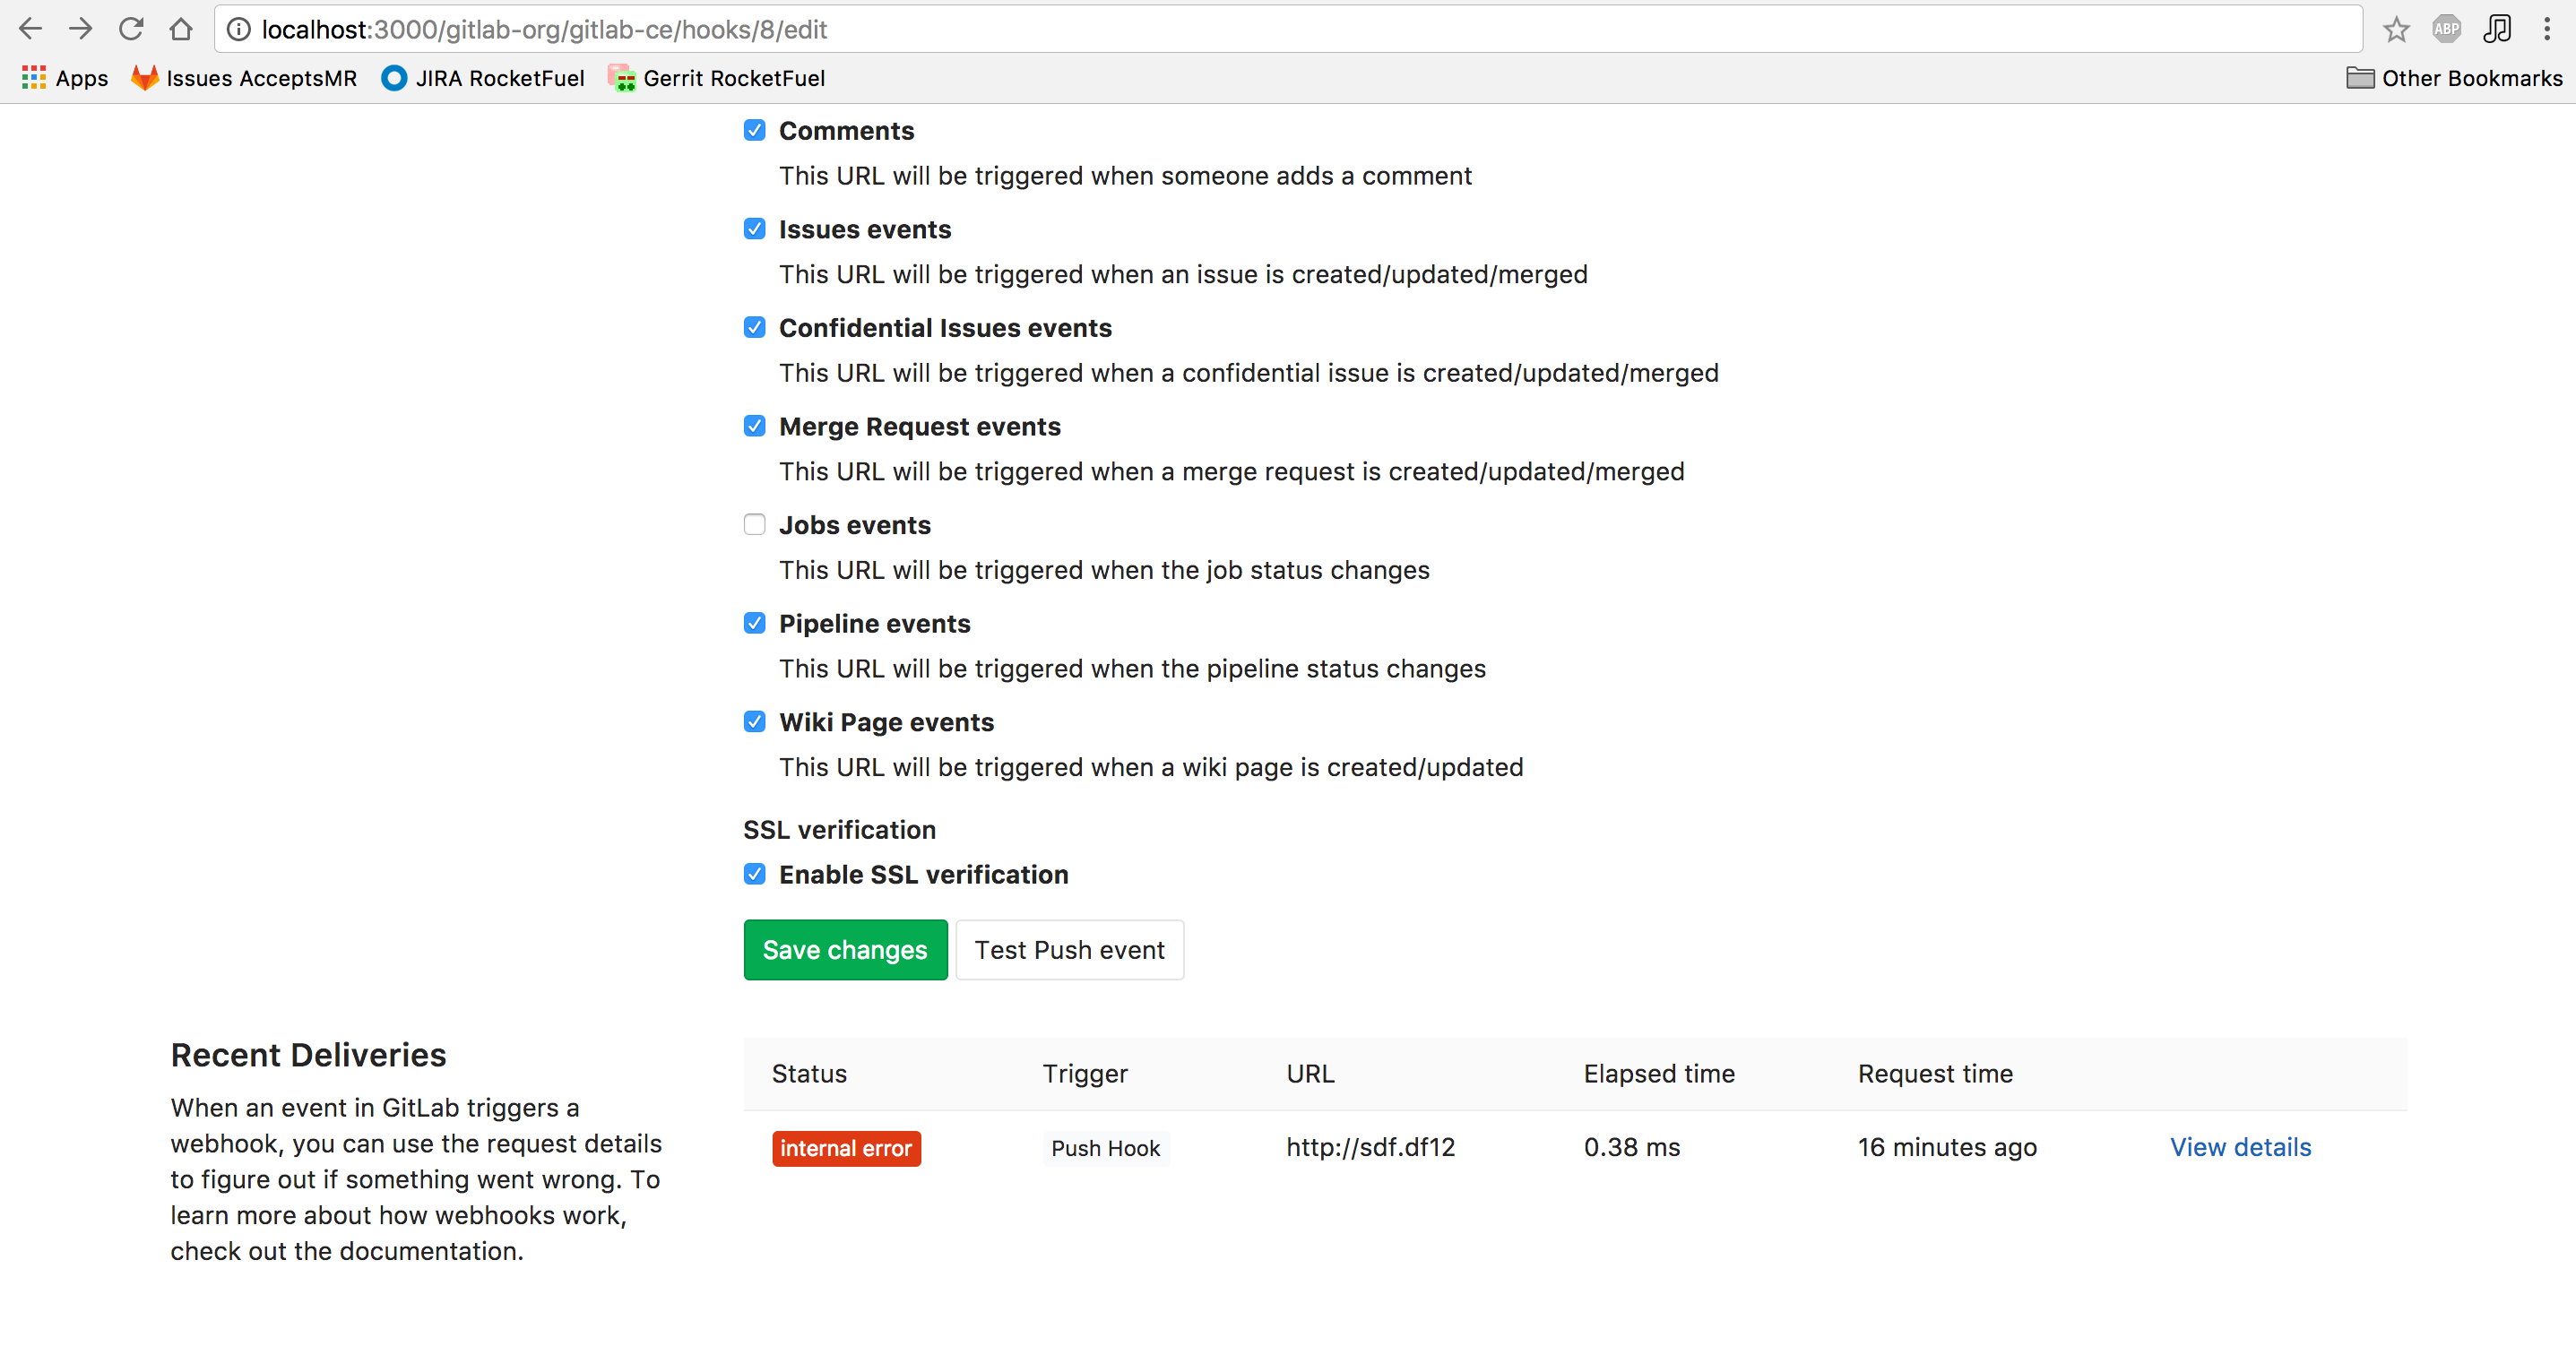This screenshot has height=1355, width=2576.
Task: Open Chrome's three-dot menu
Action: click(x=2546, y=29)
